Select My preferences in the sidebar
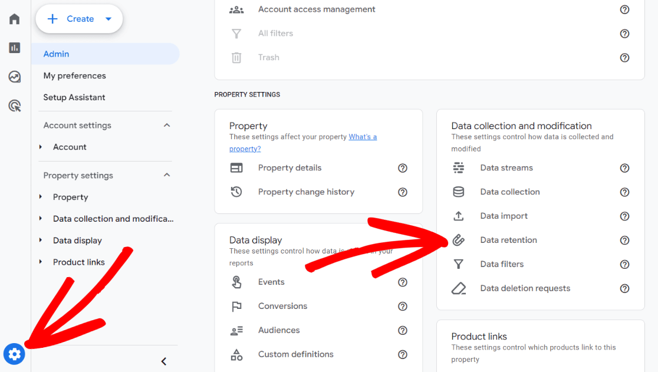The width and height of the screenshot is (658, 372). pyautogui.click(x=74, y=75)
